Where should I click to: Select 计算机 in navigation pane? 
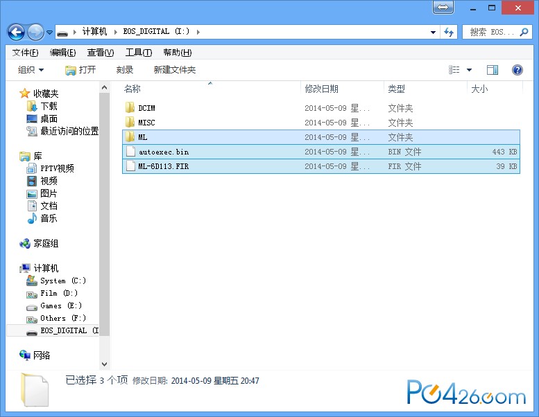(46, 268)
